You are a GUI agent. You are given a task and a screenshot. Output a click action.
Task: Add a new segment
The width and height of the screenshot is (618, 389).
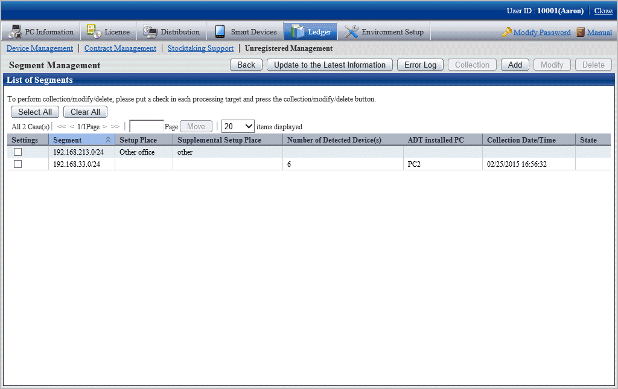tap(515, 65)
